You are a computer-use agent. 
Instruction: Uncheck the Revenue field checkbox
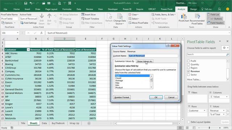tap(188, 71)
